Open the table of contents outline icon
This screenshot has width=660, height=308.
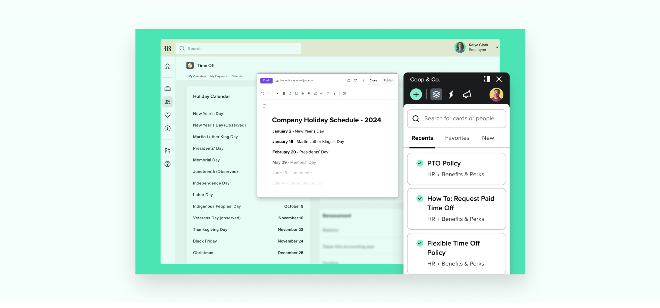click(x=265, y=106)
